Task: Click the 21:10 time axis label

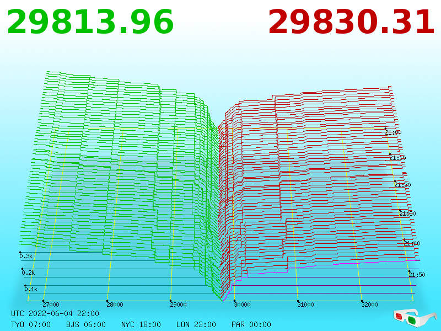Action: (x=397, y=158)
